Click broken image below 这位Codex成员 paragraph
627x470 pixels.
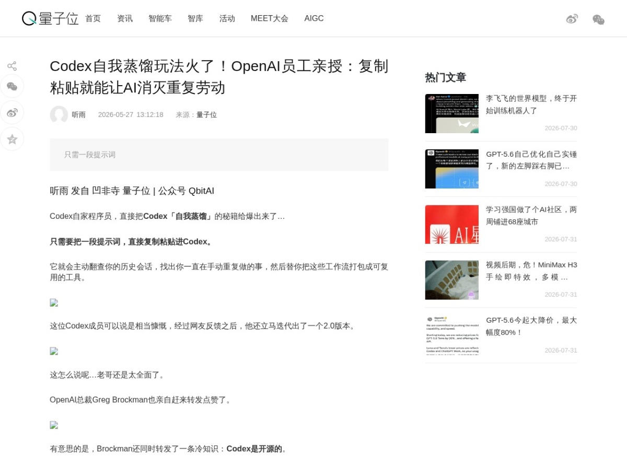[54, 351]
